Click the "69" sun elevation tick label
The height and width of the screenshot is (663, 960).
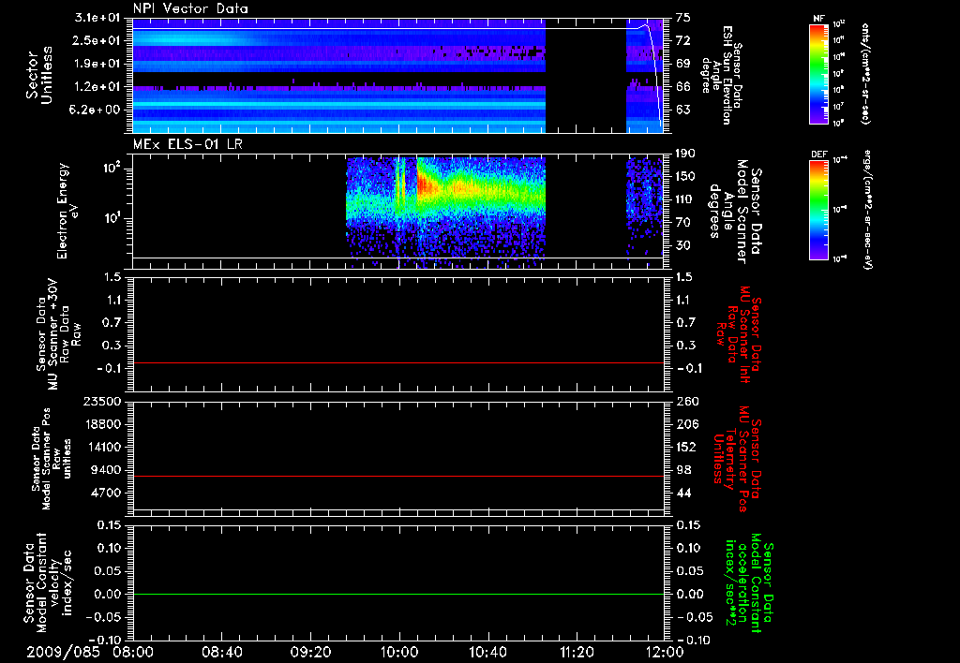(682, 64)
